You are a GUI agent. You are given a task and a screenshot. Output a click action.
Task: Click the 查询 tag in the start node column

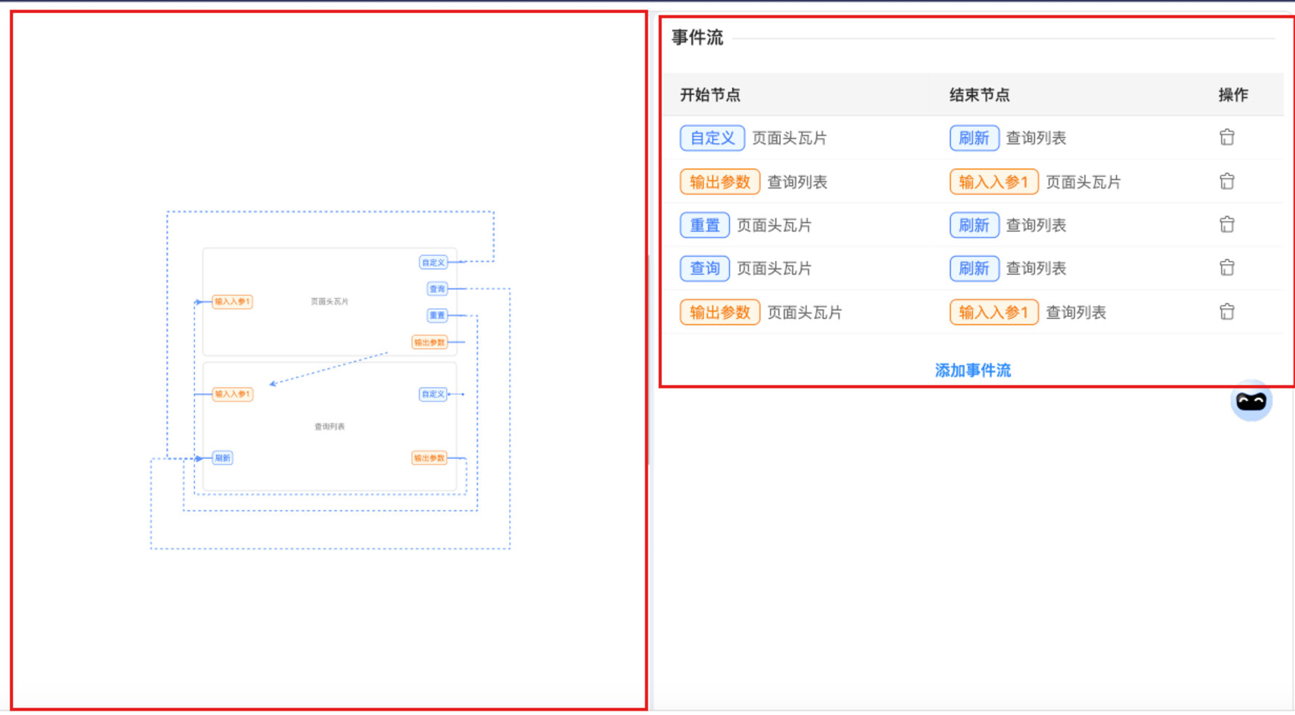(x=705, y=268)
